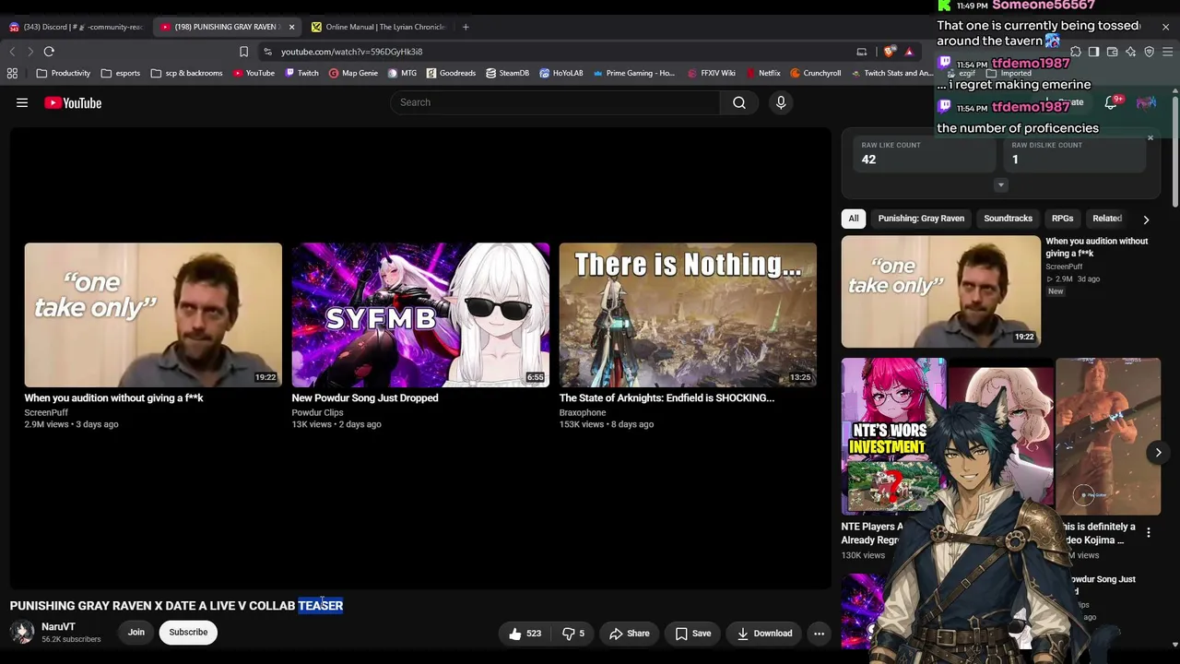Open the SteamDB bookmark
Screen dimensions: 1180x664
pos(507,73)
